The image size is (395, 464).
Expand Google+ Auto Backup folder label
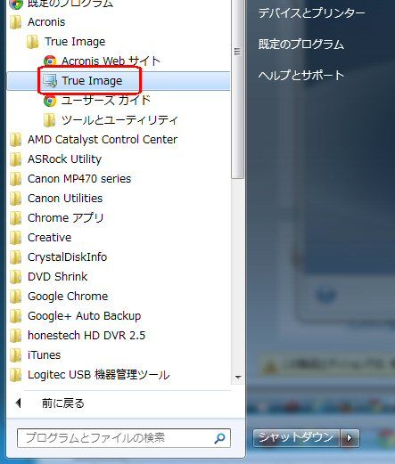(85, 316)
